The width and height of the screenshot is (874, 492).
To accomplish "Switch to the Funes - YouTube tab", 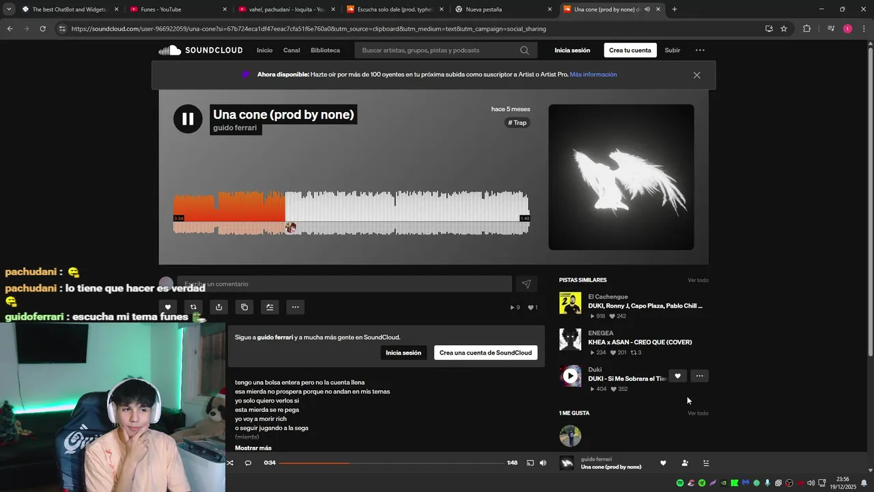I will coord(178,10).
